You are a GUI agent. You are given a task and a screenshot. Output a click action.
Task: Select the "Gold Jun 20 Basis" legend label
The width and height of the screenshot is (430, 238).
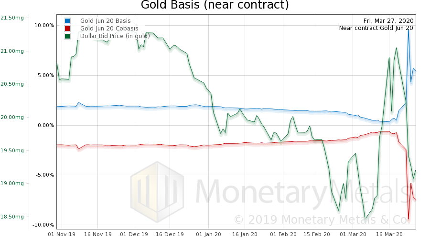point(105,21)
